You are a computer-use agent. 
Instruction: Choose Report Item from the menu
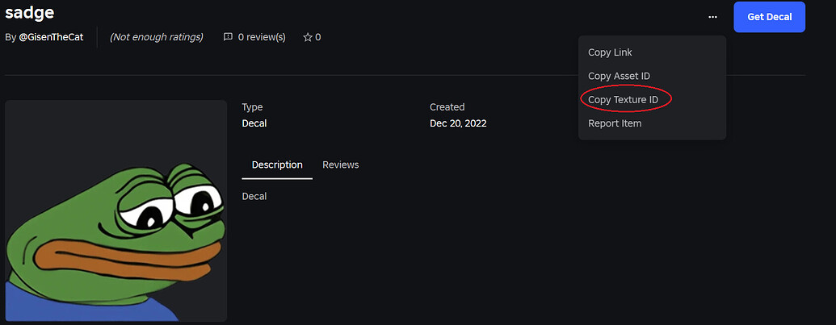pos(615,123)
